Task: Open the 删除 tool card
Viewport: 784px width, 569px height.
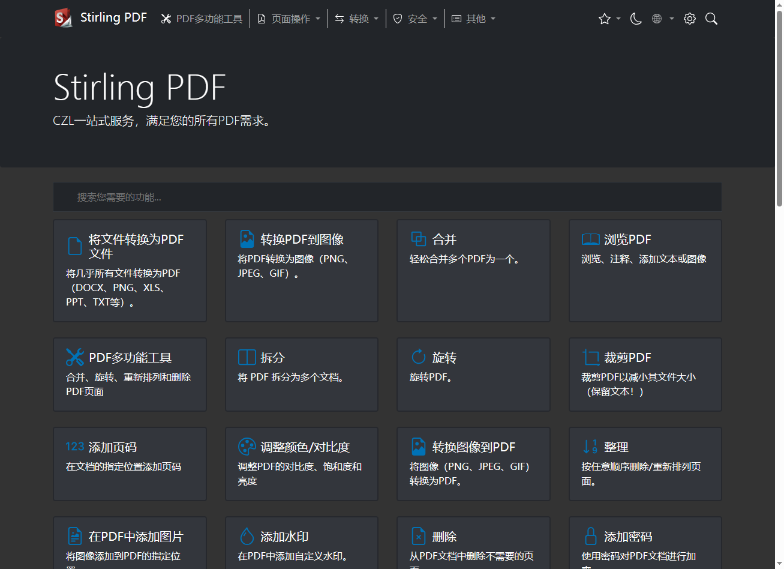Action: [473, 543]
